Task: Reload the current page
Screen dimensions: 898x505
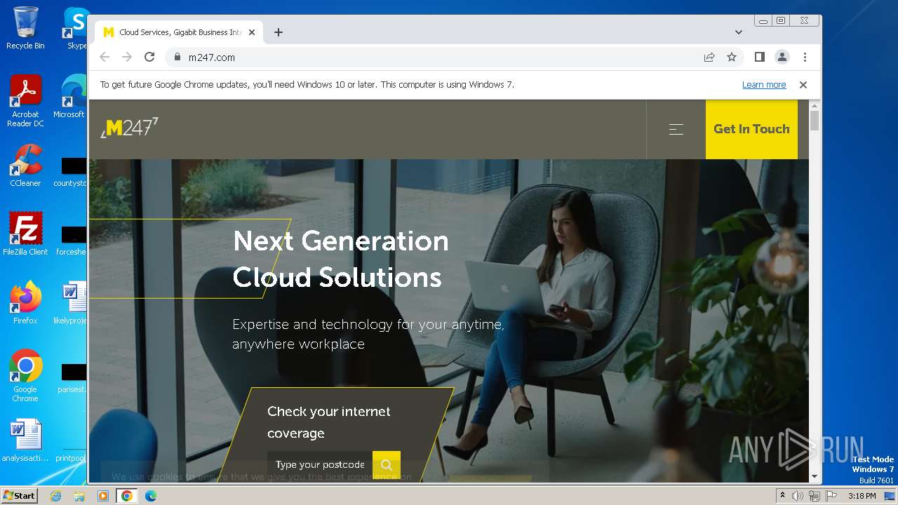Action: tap(149, 58)
